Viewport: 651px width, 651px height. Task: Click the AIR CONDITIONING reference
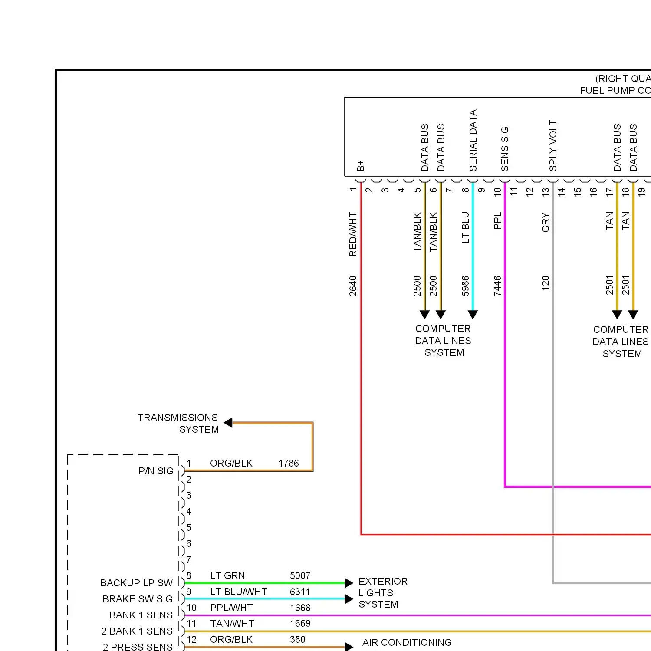pos(407,642)
